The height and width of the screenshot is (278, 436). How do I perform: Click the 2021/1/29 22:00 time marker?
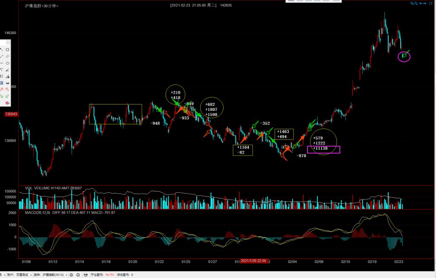click(253, 261)
